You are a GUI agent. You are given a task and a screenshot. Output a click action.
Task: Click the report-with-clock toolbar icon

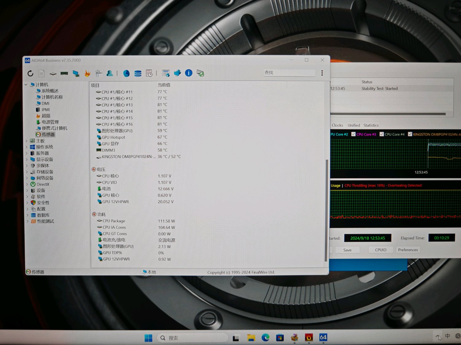coord(149,73)
